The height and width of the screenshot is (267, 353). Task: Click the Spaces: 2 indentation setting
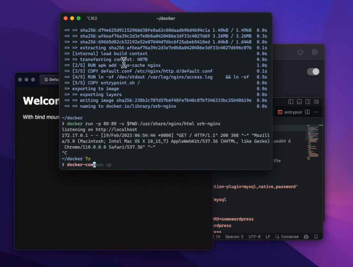[x=234, y=237]
